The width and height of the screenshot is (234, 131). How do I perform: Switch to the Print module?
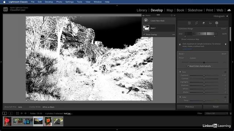pyautogui.click(x=210, y=10)
